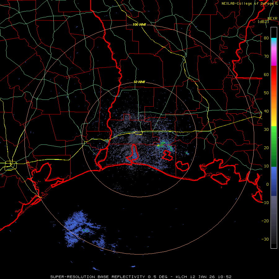Click the "NEXR" label at top right
This screenshot has width=279, height=279.
(272, 19)
